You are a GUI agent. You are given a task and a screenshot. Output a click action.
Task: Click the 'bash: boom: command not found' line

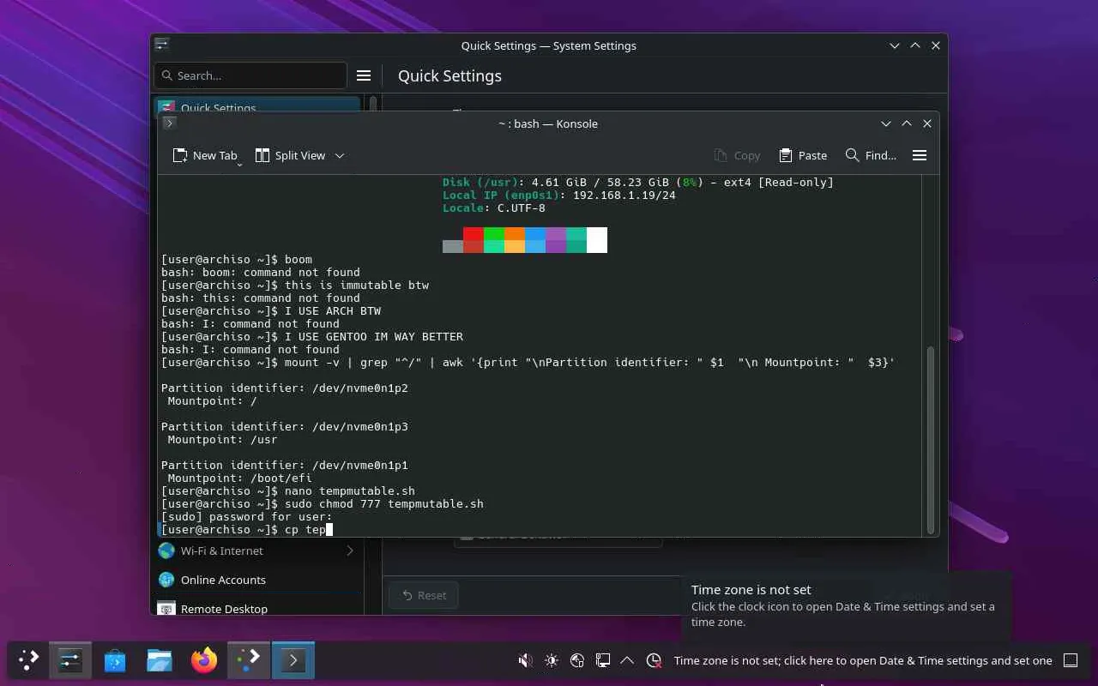click(261, 272)
